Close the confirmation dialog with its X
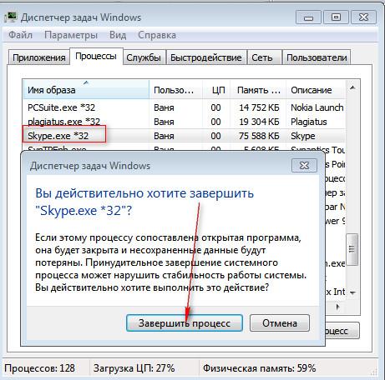This screenshot has height=380, width=385. click(304, 166)
